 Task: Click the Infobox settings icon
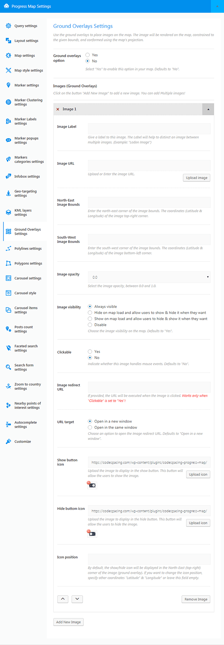point(8,176)
